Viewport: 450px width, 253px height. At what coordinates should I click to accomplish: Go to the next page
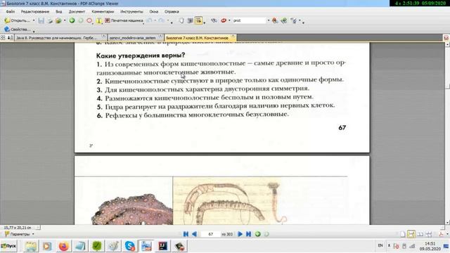[240, 234]
